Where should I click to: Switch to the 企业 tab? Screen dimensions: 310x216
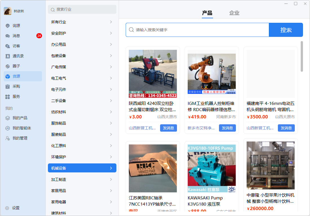pos(234,13)
